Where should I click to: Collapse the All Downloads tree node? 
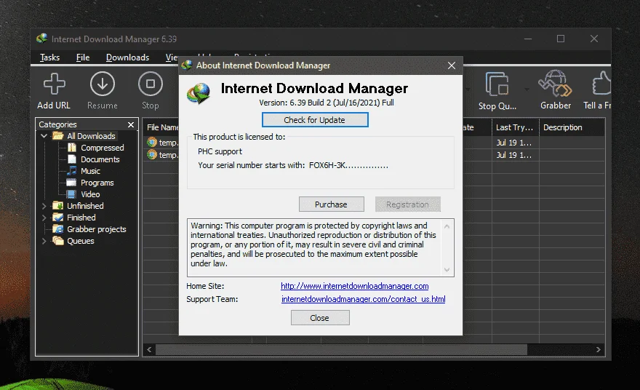click(x=44, y=136)
